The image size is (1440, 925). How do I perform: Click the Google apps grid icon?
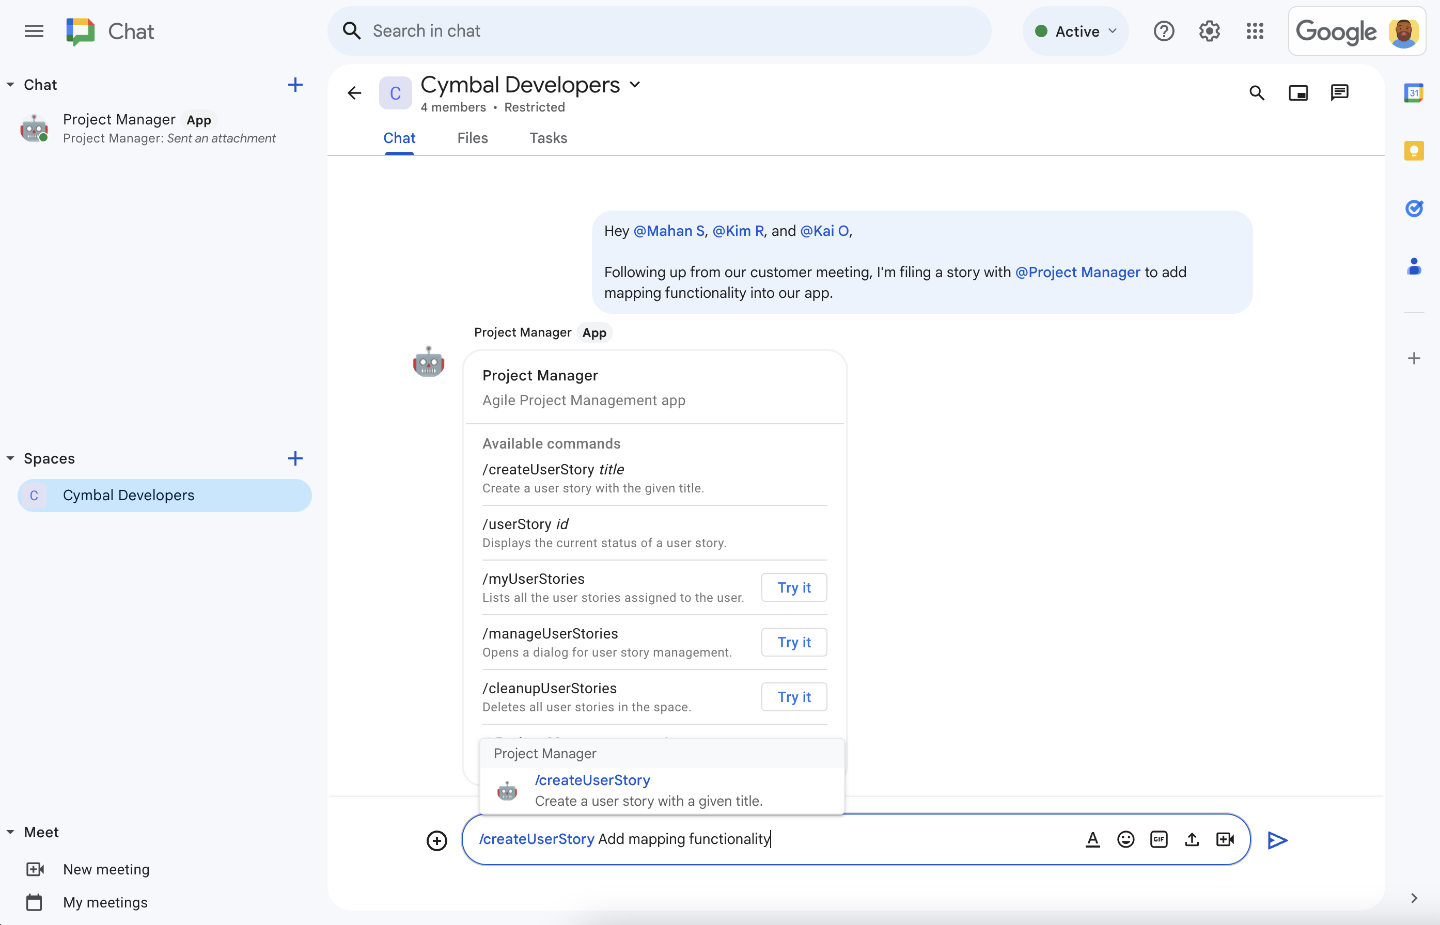click(x=1256, y=30)
